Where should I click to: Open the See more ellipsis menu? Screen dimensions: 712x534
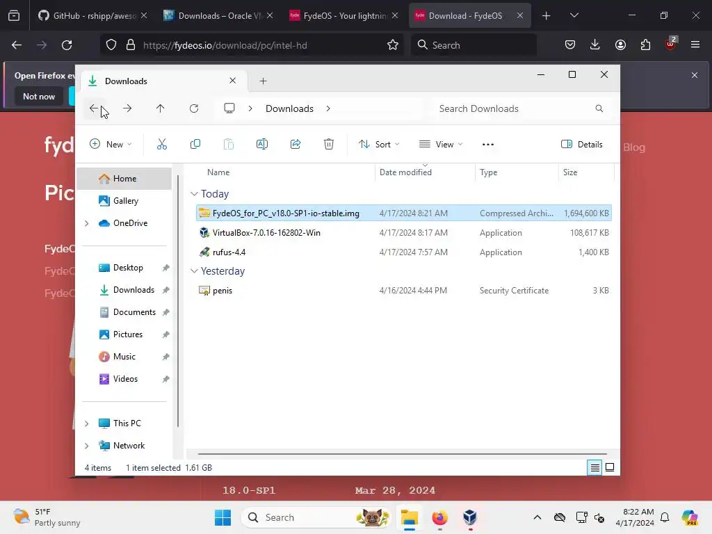coord(487,145)
